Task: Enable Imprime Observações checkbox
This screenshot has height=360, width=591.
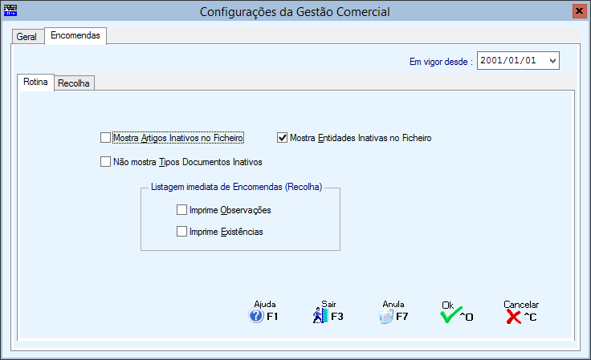Action: 181,210
